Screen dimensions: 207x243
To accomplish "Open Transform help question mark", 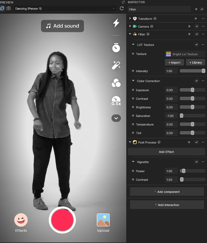I will click(155, 19).
